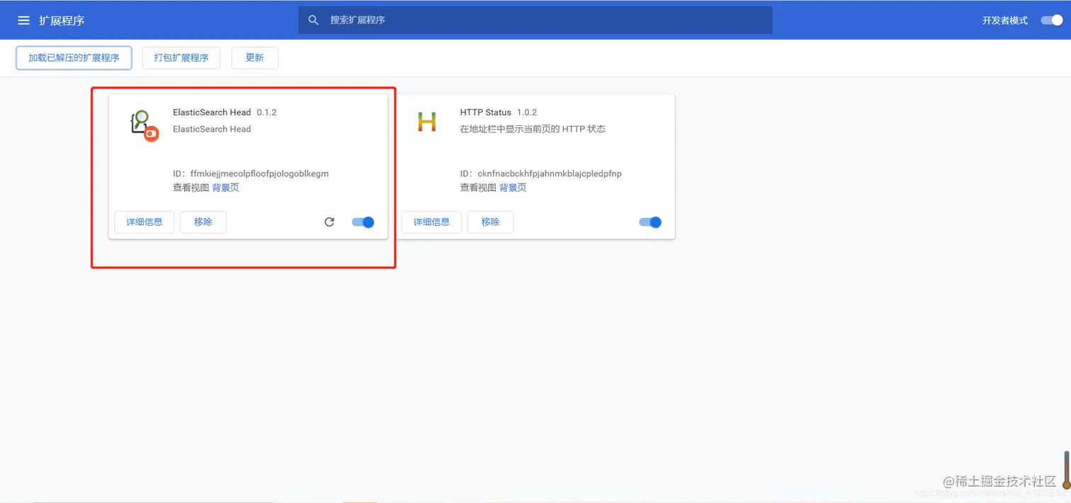Click the HTTP Status extension icon

427,122
